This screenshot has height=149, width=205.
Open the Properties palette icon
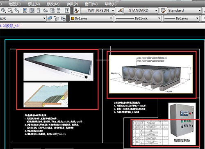(25, 11)
